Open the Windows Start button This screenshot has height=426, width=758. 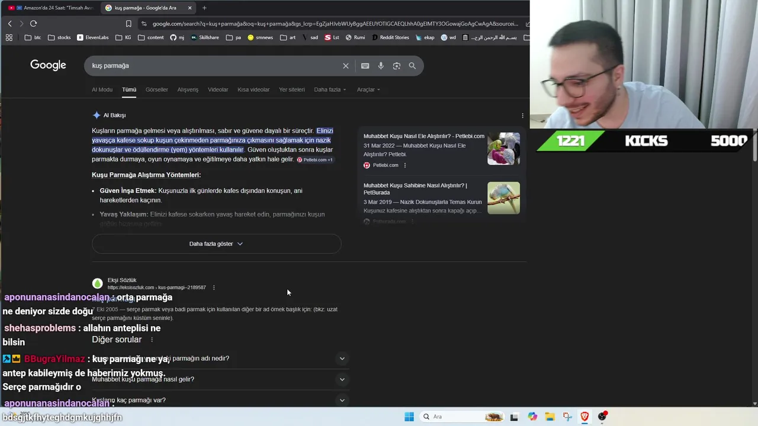(409, 417)
